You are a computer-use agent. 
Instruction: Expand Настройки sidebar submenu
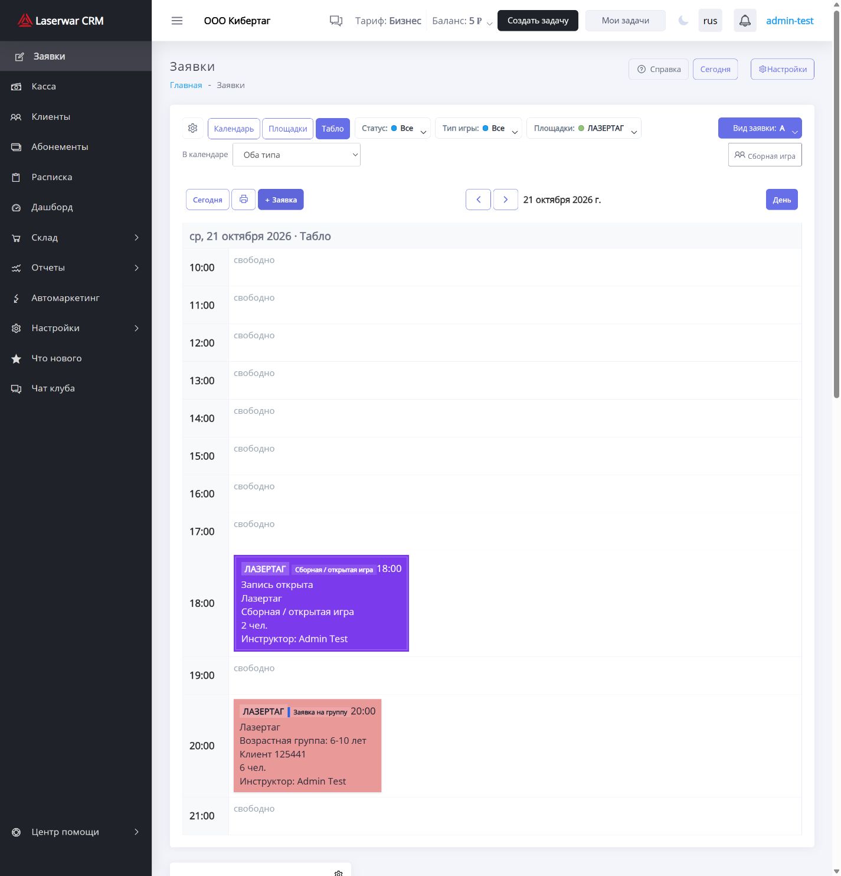(76, 328)
